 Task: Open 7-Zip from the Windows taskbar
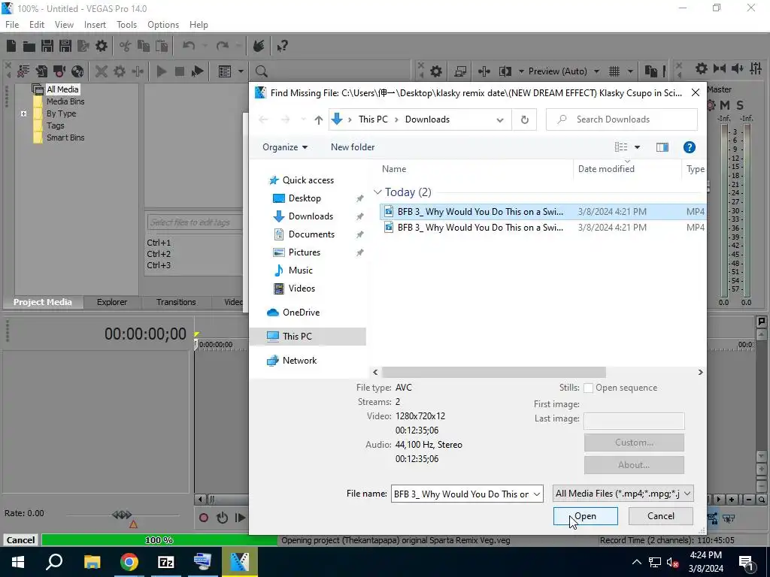tap(166, 562)
